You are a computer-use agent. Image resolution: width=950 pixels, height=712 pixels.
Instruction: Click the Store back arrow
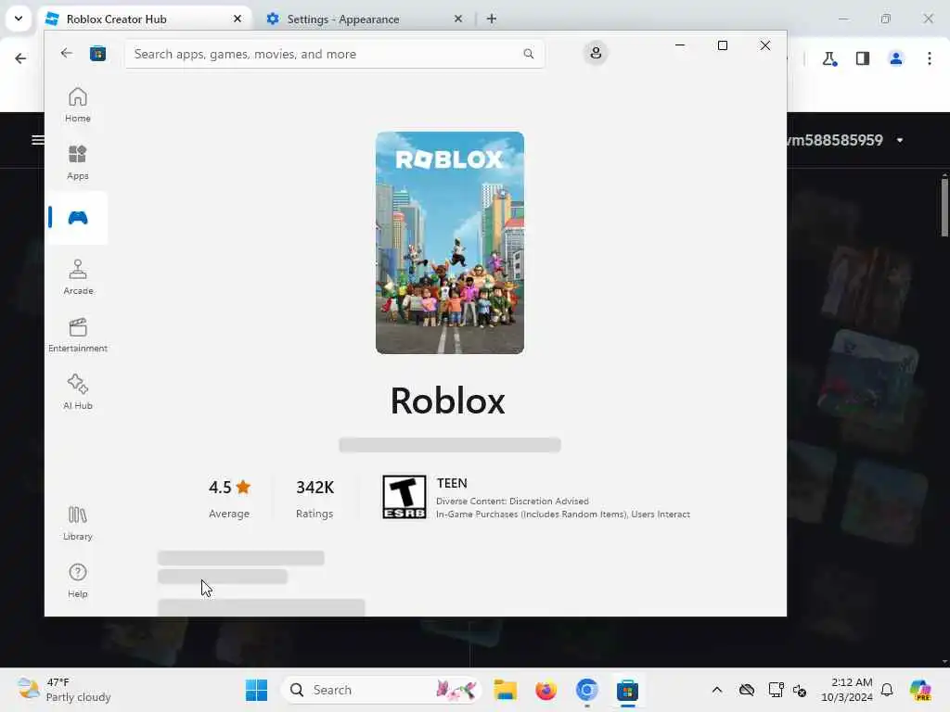coord(67,53)
